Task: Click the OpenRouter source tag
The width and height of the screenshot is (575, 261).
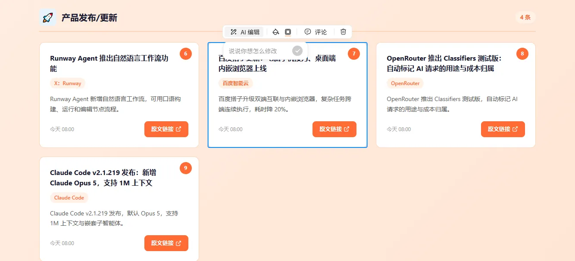Action: [405, 83]
